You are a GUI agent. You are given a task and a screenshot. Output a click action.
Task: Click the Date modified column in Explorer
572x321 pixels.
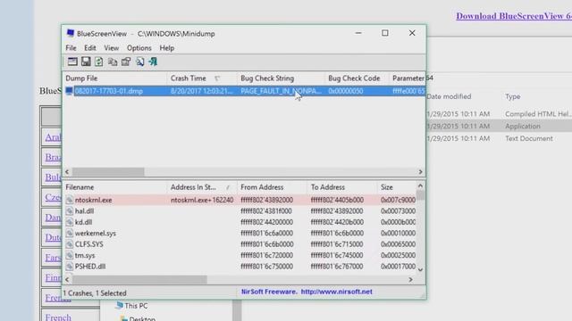(x=449, y=96)
